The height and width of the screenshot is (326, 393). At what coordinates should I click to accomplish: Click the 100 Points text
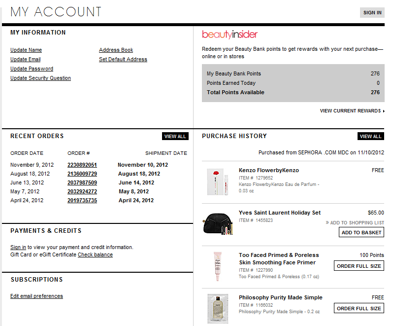point(372,255)
